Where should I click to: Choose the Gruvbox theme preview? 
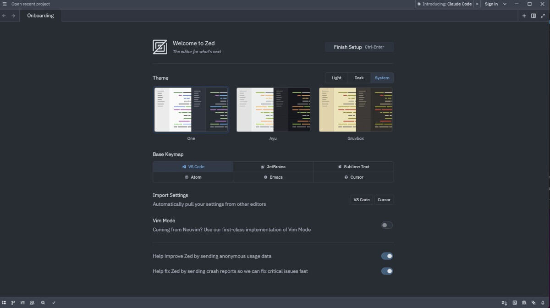pos(356,110)
